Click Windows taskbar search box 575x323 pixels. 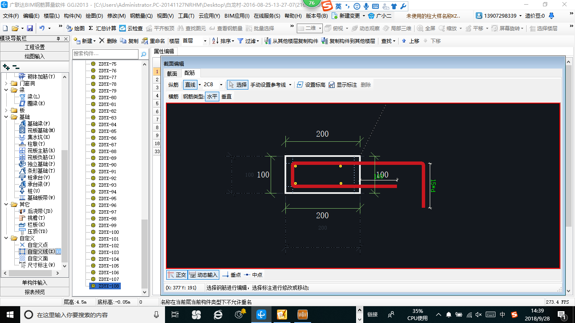pyautogui.click(x=93, y=314)
